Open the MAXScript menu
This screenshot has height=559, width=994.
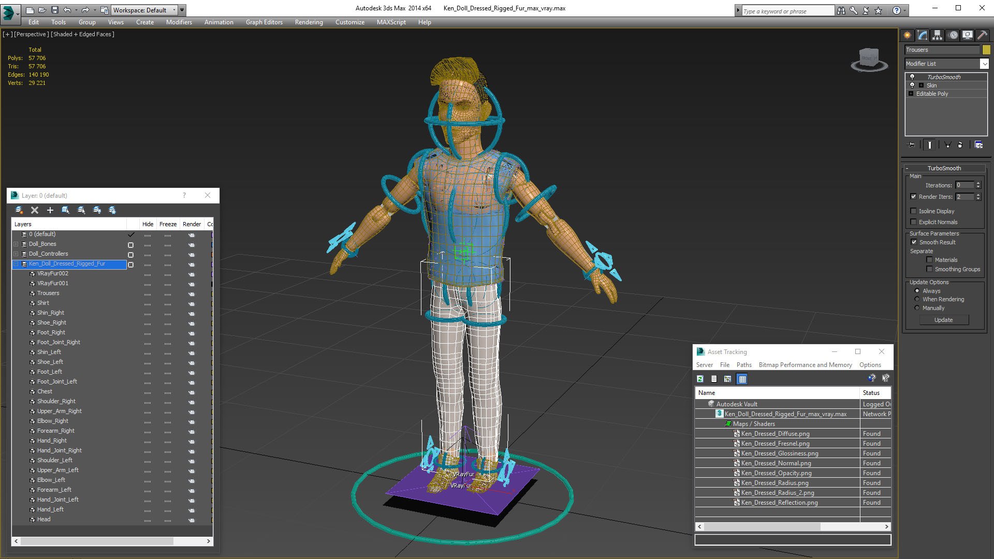click(391, 22)
